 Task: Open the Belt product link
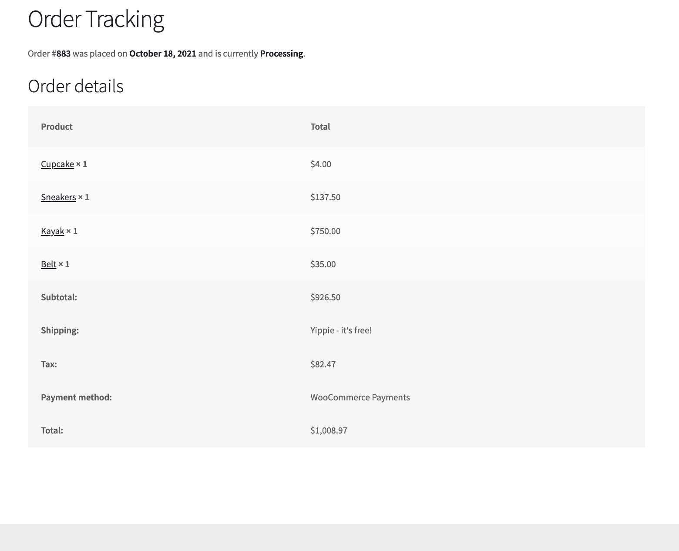(48, 264)
